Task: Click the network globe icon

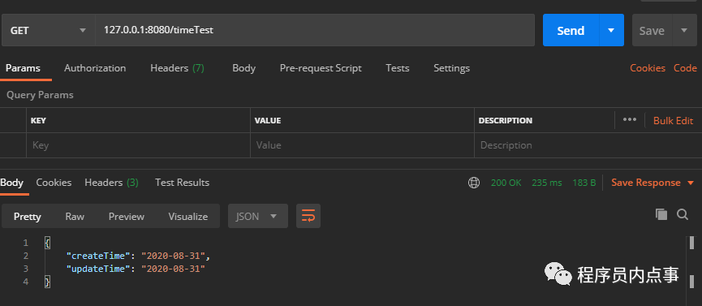Action: pyautogui.click(x=474, y=183)
